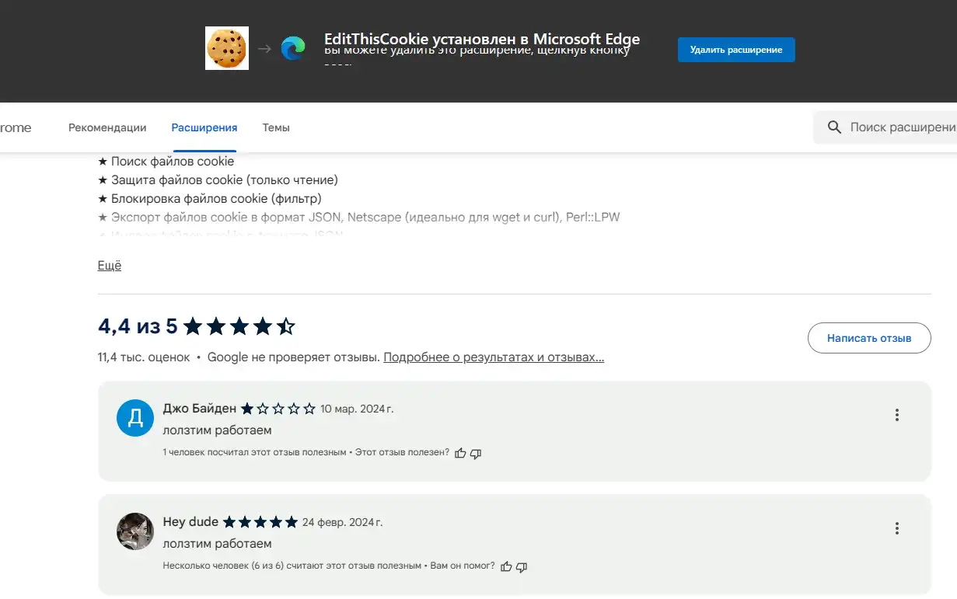
Task: Open the Рекомендации tab
Action: pos(107,127)
